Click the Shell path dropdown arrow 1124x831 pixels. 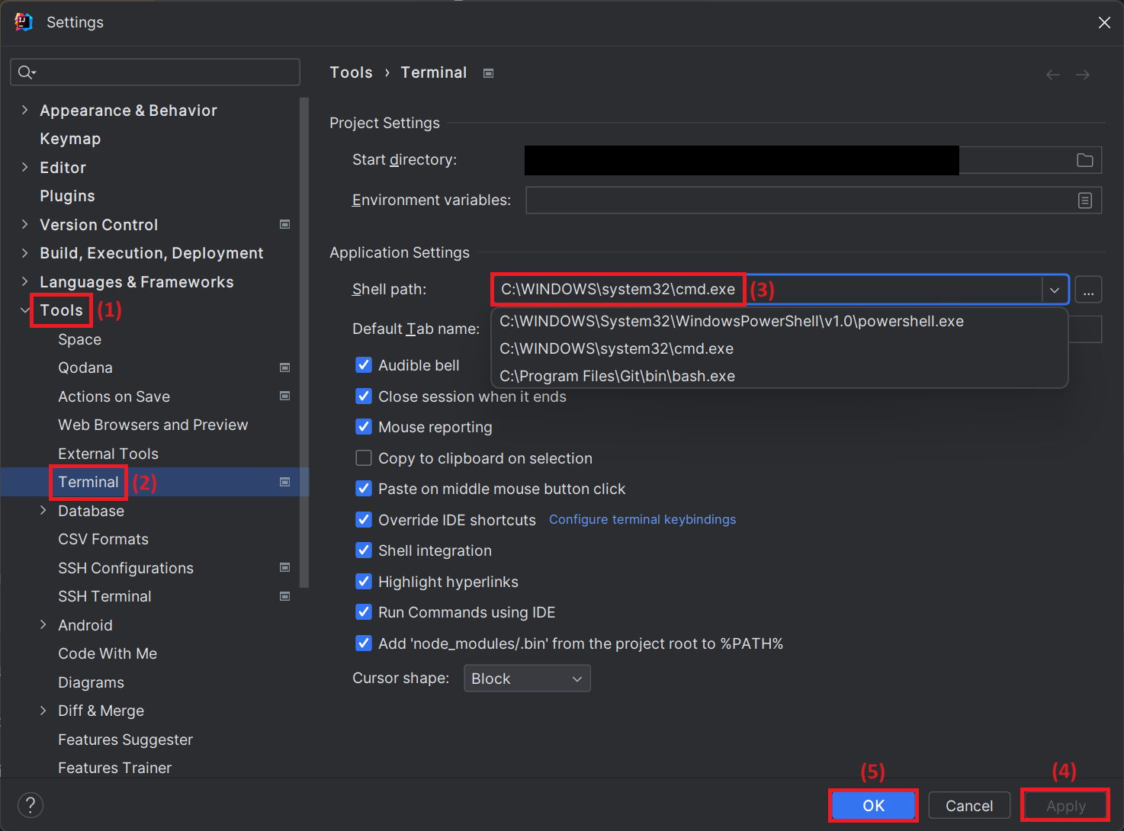(x=1055, y=290)
